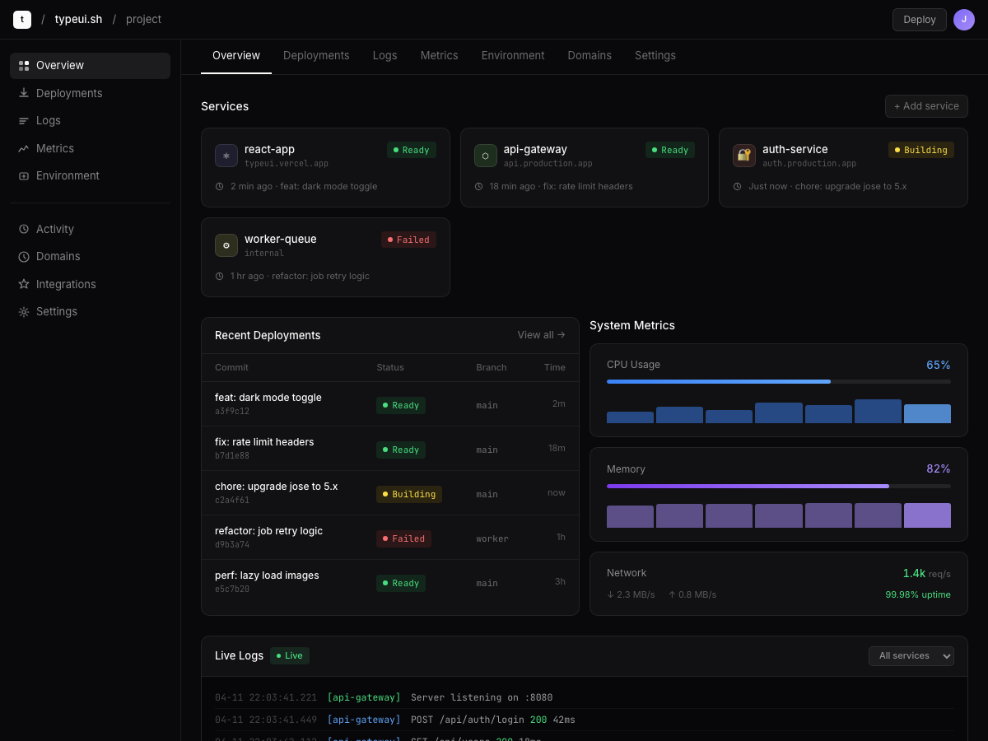Click the Add service button

pyautogui.click(x=926, y=106)
